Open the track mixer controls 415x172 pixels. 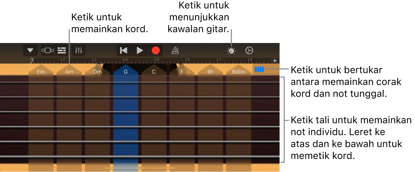(79, 51)
